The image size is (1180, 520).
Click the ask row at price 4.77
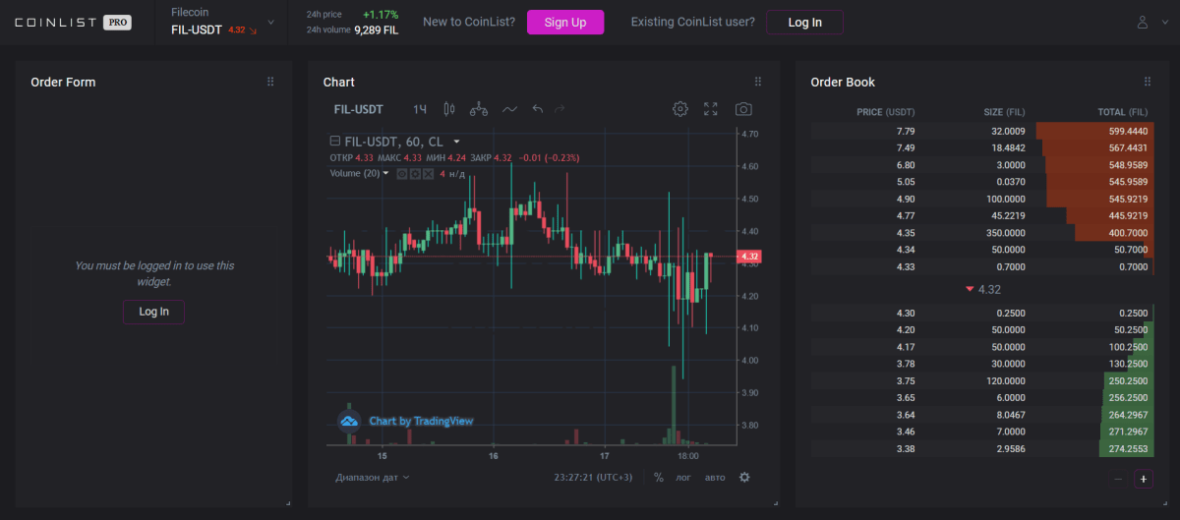[981, 215]
